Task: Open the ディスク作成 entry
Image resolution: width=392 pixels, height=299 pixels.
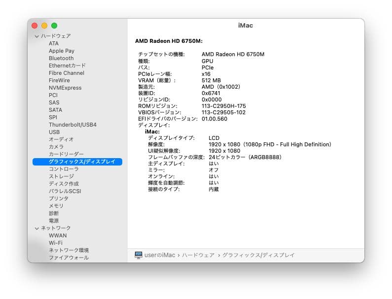Action: (x=64, y=184)
